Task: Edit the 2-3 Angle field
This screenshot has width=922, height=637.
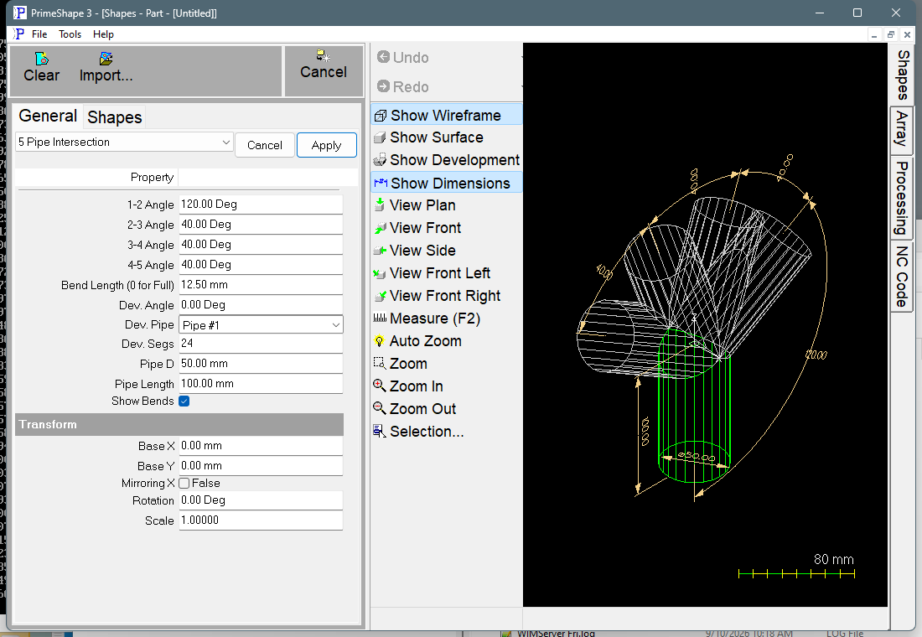Action: pyautogui.click(x=261, y=224)
